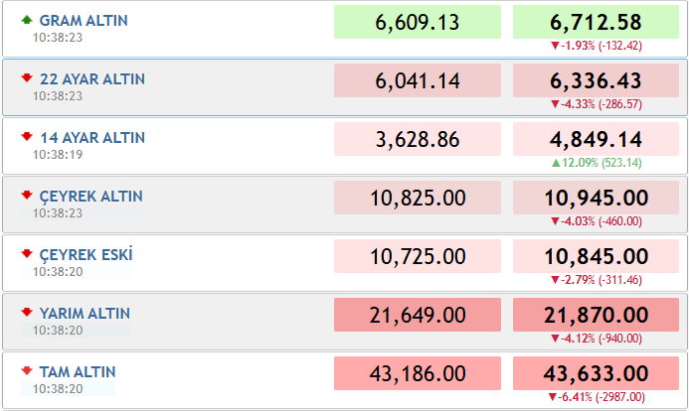This screenshot has height=411, width=689.
Task: Open the 14 AYAR ALTIN link
Action: [x=92, y=138]
